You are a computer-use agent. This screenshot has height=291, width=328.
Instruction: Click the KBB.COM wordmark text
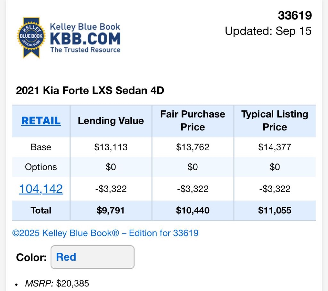click(85, 39)
